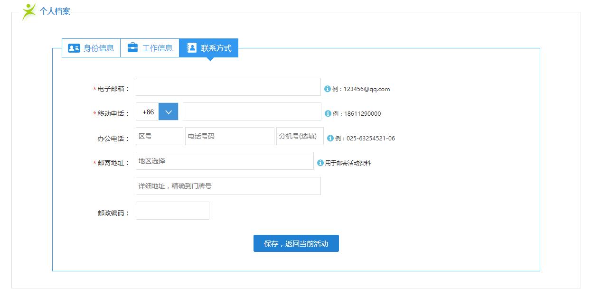
Task: Click the info icon next to 18611290000
Action: (328, 113)
